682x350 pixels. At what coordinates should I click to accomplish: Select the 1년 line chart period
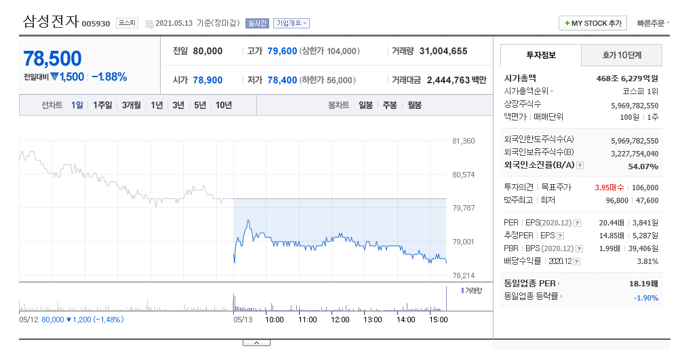tap(157, 105)
